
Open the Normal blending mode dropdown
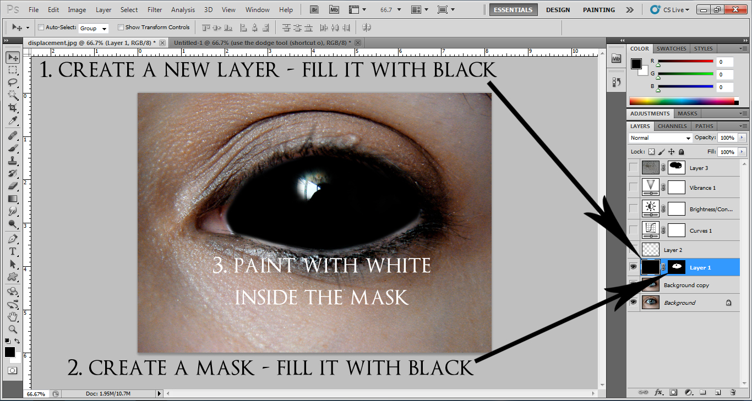click(x=660, y=138)
